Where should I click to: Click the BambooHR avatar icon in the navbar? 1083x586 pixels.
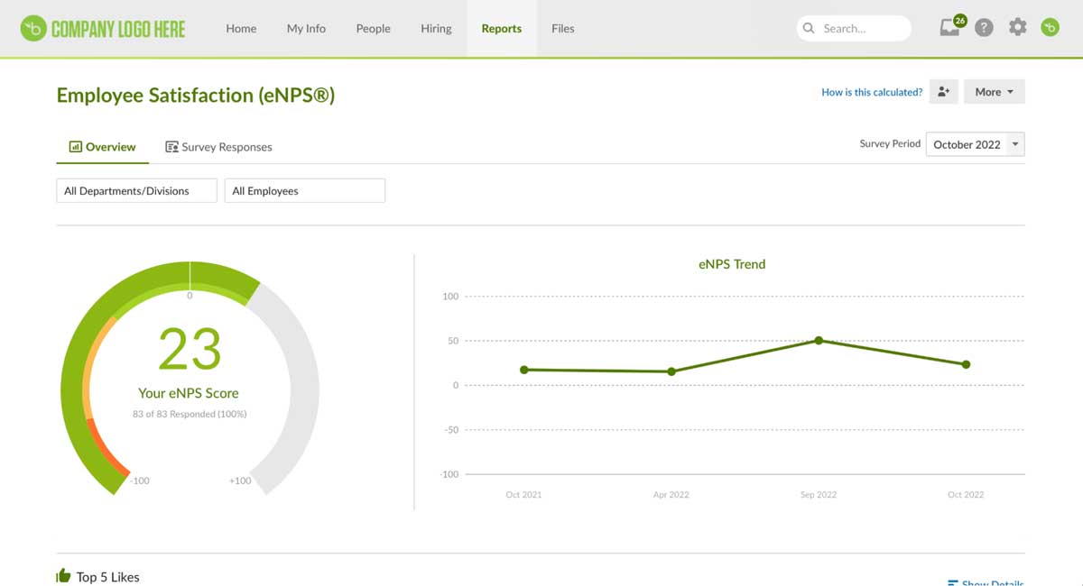(1049, 28)
